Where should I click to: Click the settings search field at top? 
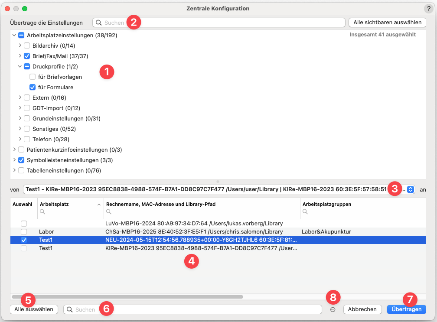point(219,23)
